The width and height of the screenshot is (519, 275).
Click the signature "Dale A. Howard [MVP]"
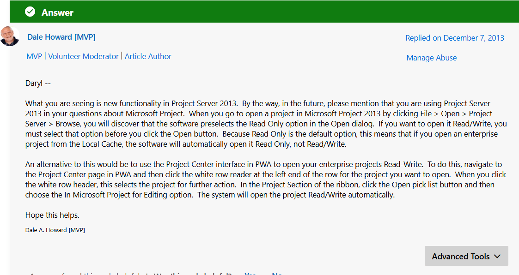[55, 230]
